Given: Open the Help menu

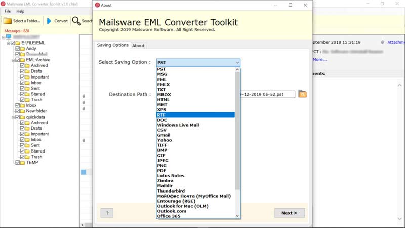Looking at the screenshot, I should (20, 11).
